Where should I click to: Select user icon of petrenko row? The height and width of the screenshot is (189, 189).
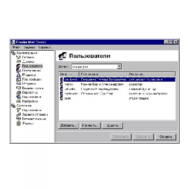[x=62, y=89]
